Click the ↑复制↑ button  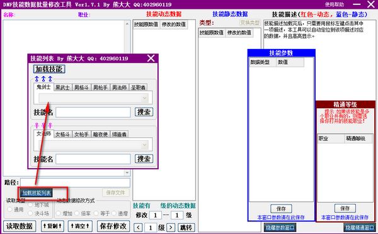[52, 226]
